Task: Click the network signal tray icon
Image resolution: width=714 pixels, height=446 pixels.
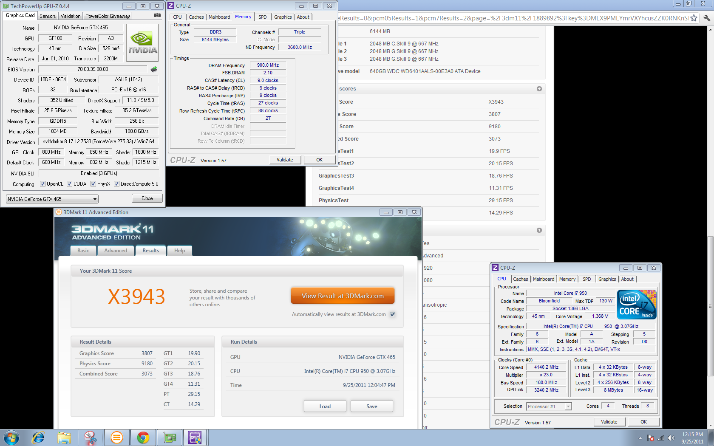Action: tap(661, 438)
